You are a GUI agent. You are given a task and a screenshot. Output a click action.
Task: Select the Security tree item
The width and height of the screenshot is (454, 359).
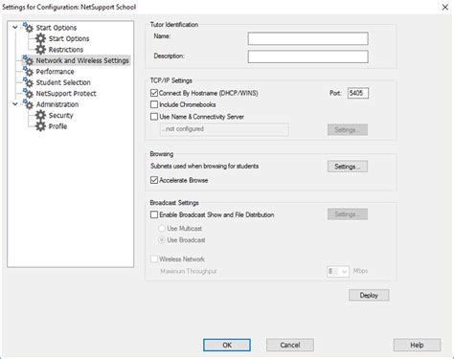60,115
